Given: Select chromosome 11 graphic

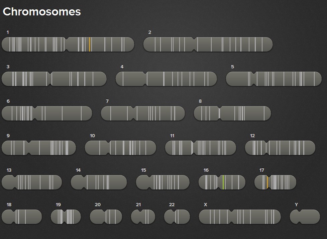Looking at the screenshot, I should click(201, 148).
